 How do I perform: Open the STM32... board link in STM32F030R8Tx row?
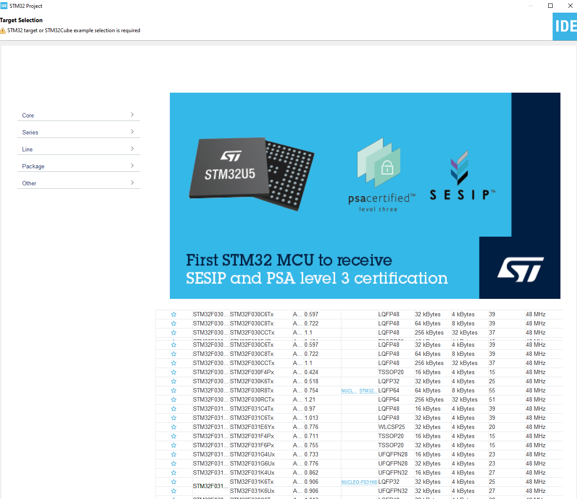point(368,391)
